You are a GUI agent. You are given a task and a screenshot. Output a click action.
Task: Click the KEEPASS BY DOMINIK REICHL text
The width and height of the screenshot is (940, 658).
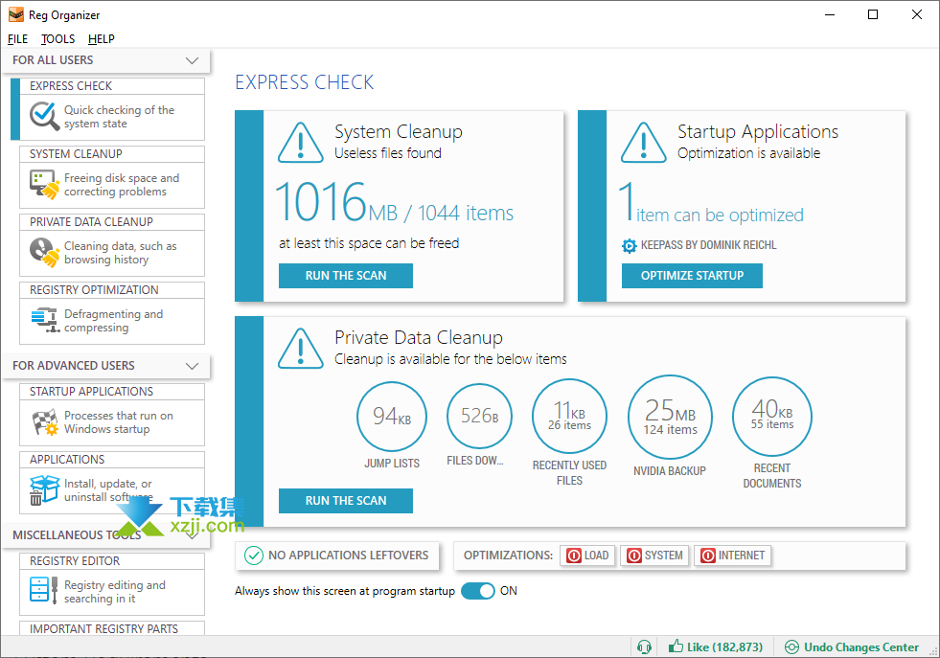pyautogui.click(x=709, y=245)
